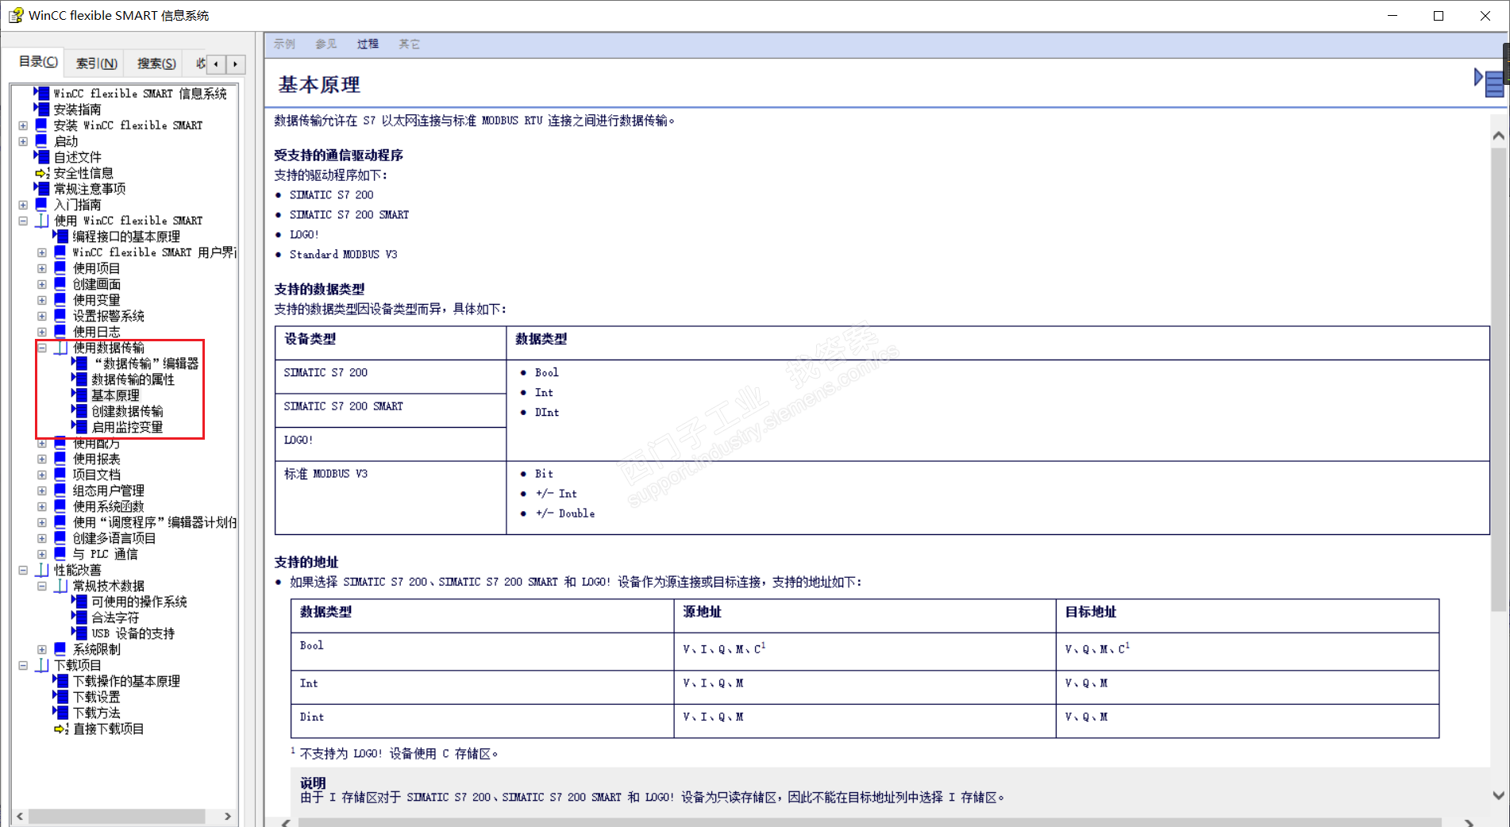Open the 编程接口的基本原理 topic

click(x=126, y=237)
